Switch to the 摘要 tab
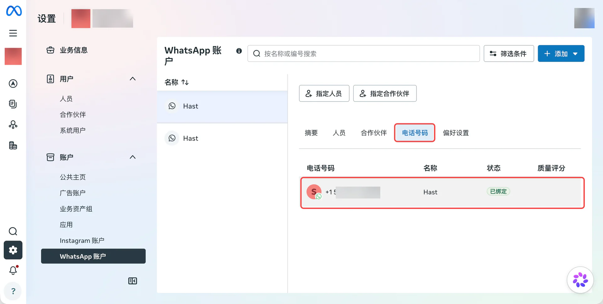 pyautogui.click(x=311, y=133)
